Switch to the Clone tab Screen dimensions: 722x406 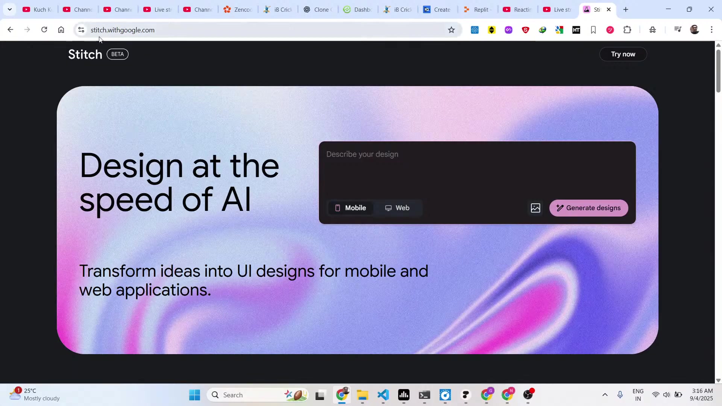click(x=318, y=9)
